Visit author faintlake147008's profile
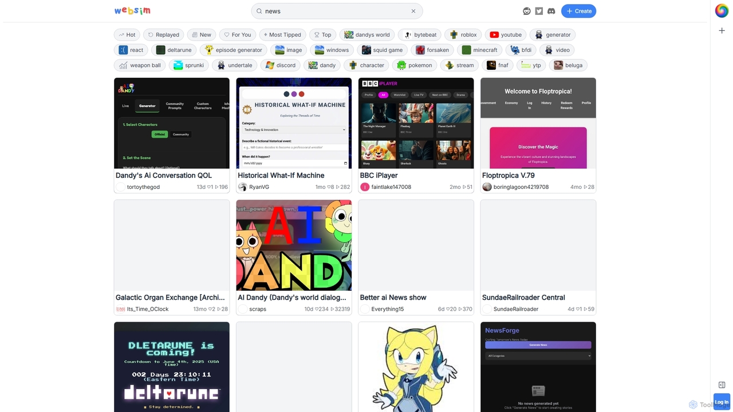The height and width of the screenshot is (412, 733). point(391,187)
